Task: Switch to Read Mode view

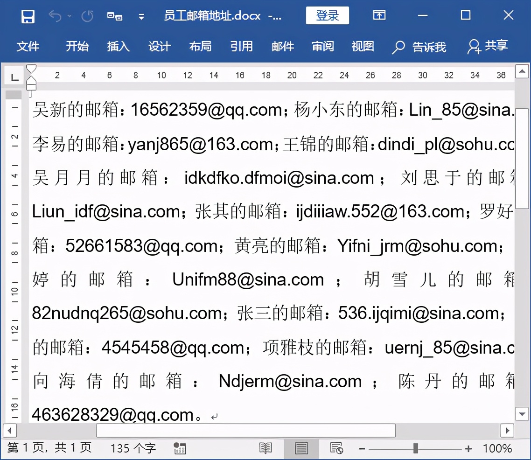Action: [x=266, y=448]
